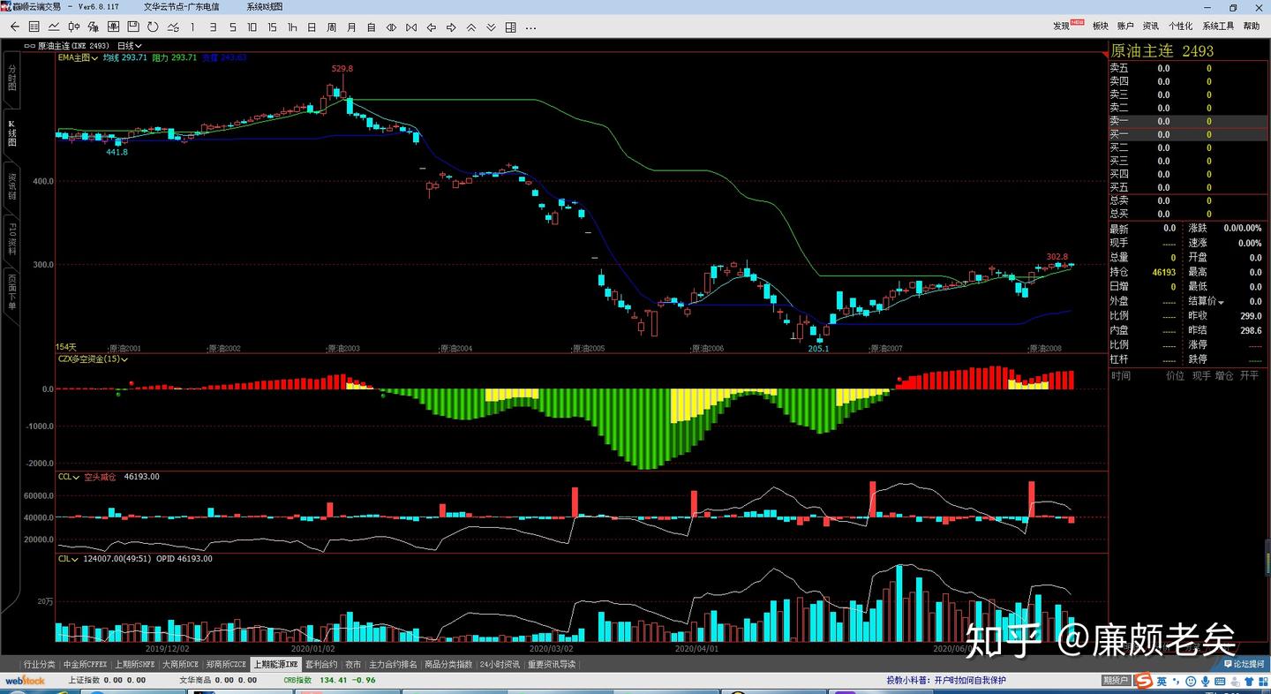1271x694 pixels.
Task: Click the double-chevron down icon
Action: [491, 27]
